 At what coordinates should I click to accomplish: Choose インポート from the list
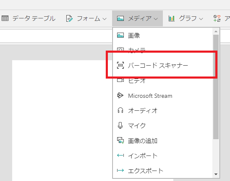coord(162,156)
